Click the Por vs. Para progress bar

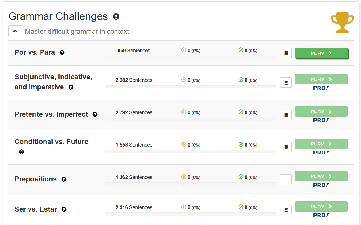[191, 57]
